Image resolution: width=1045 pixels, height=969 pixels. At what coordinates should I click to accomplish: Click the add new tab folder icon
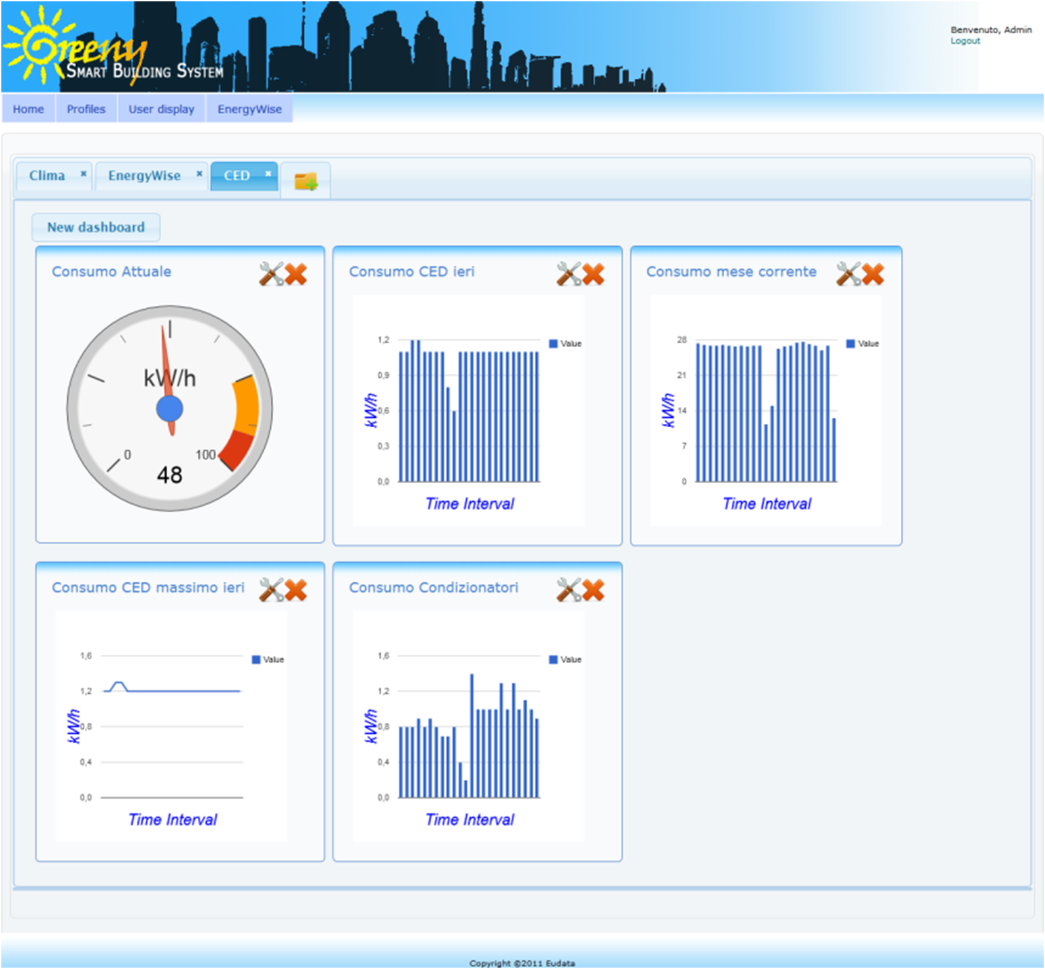(x=306, y=181)
